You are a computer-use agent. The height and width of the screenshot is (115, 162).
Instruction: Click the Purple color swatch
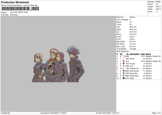pyautogui.click(x=124, y=63)
